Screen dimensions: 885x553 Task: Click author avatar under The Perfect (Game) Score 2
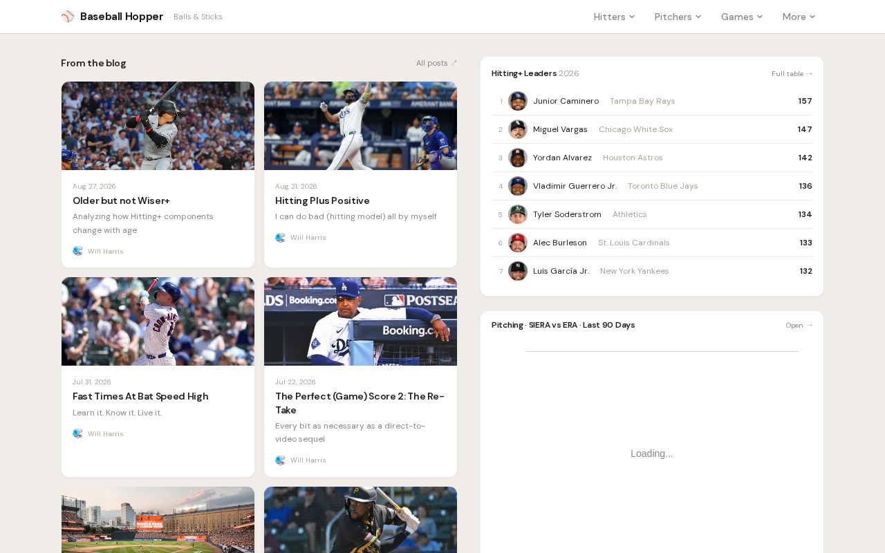(x=280, y=460)
